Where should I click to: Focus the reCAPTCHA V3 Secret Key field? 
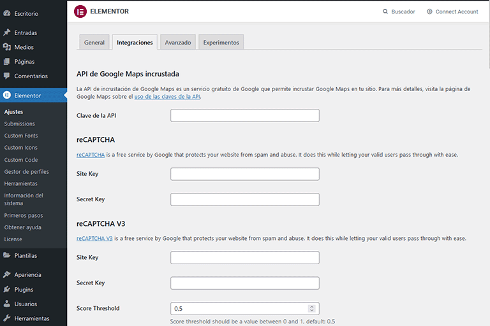(x=245, y=283)
